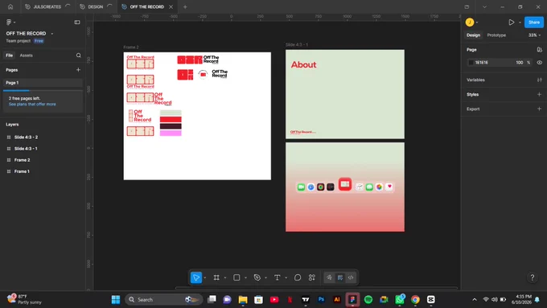Open Photoshop from the taskbar
The image size is (547, 308).
321,299
